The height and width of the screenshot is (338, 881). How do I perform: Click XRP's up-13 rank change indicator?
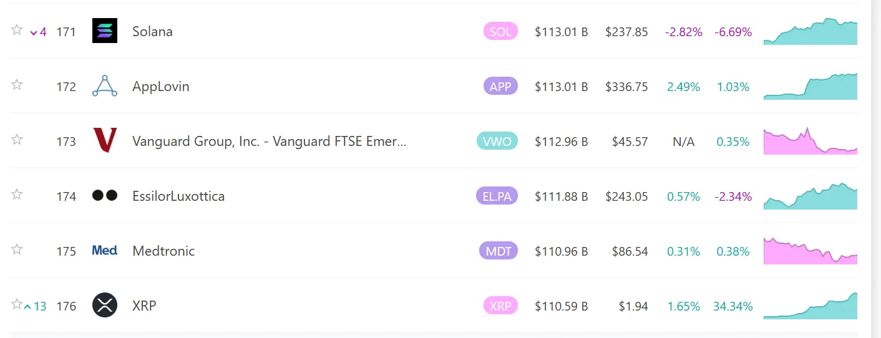(x=36, y=306)
